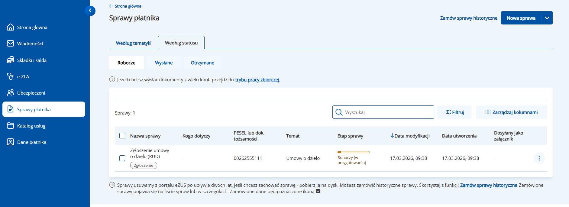
Task: Click the Składki i salda coins icon
Action: [x=11, y=60]
